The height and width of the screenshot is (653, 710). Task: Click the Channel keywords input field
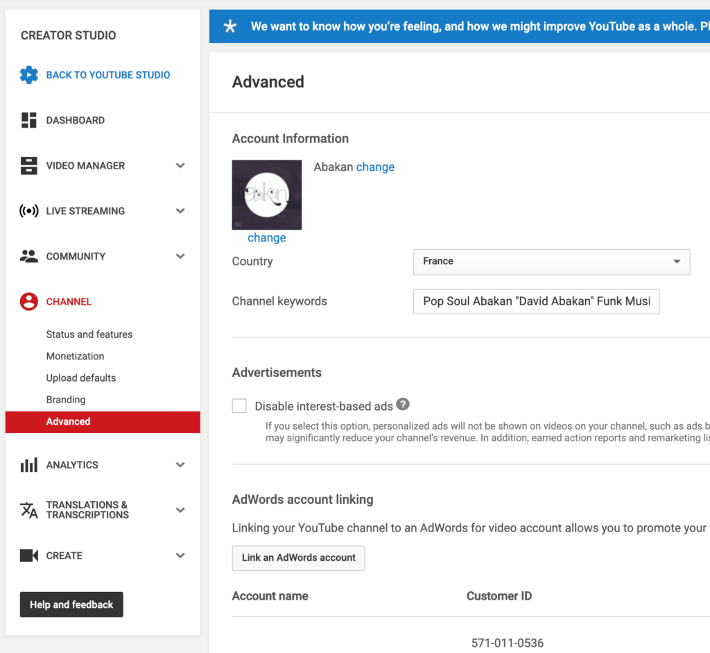536,301
